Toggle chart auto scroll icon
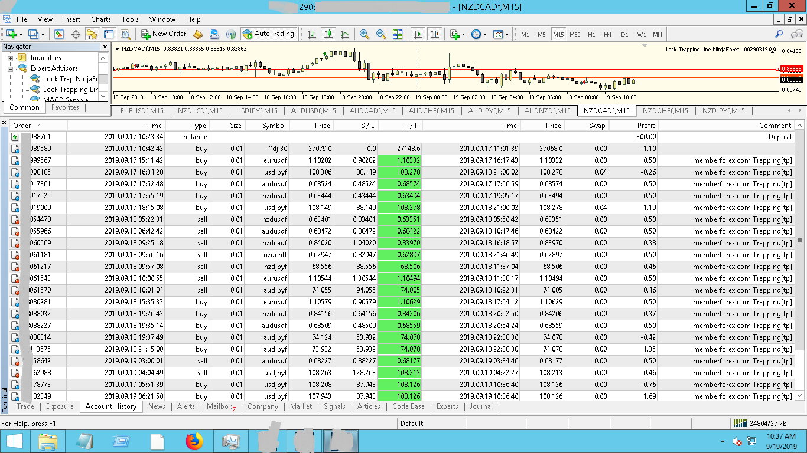807x453 pixels. 418,34
